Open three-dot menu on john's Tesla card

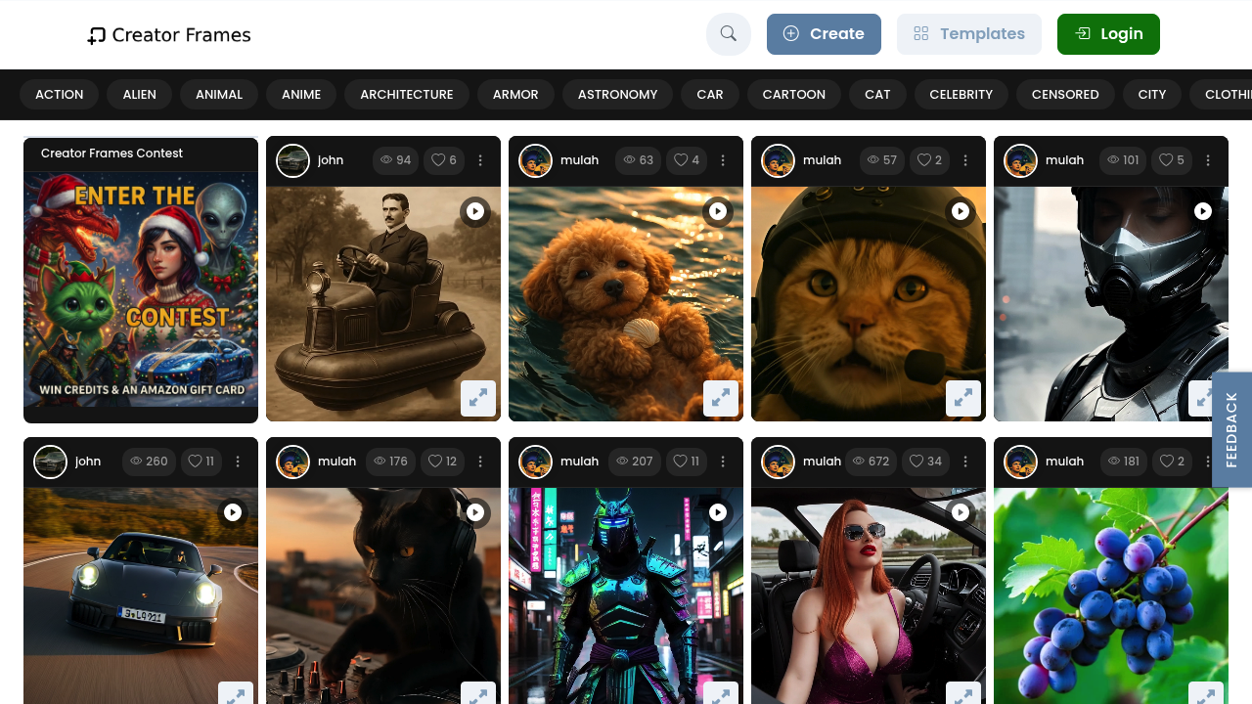(480, 160)
